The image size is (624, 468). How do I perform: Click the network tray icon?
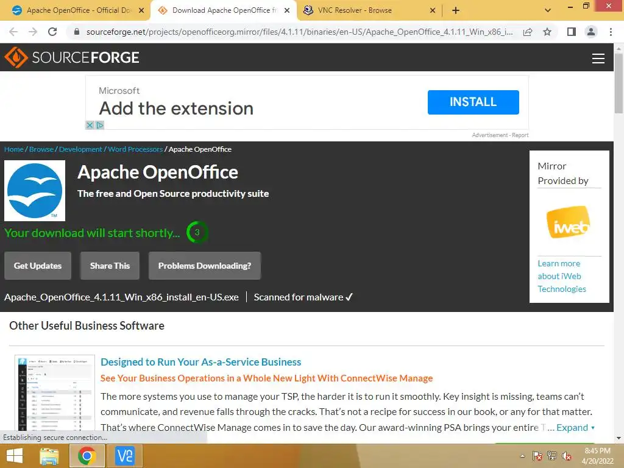552,456
